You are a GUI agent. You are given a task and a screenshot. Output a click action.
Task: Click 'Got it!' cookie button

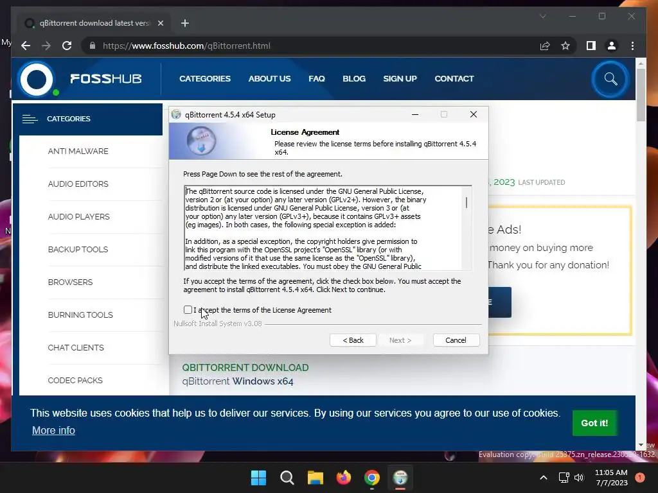(594, 423)
